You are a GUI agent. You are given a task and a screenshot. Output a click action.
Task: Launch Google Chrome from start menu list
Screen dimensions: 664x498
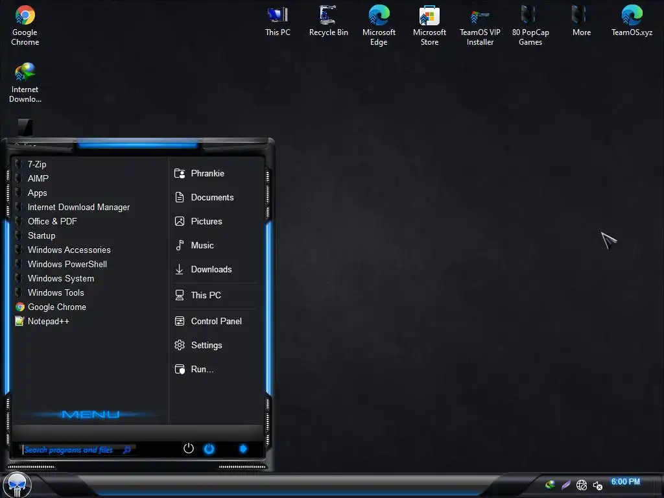point(89,307)
